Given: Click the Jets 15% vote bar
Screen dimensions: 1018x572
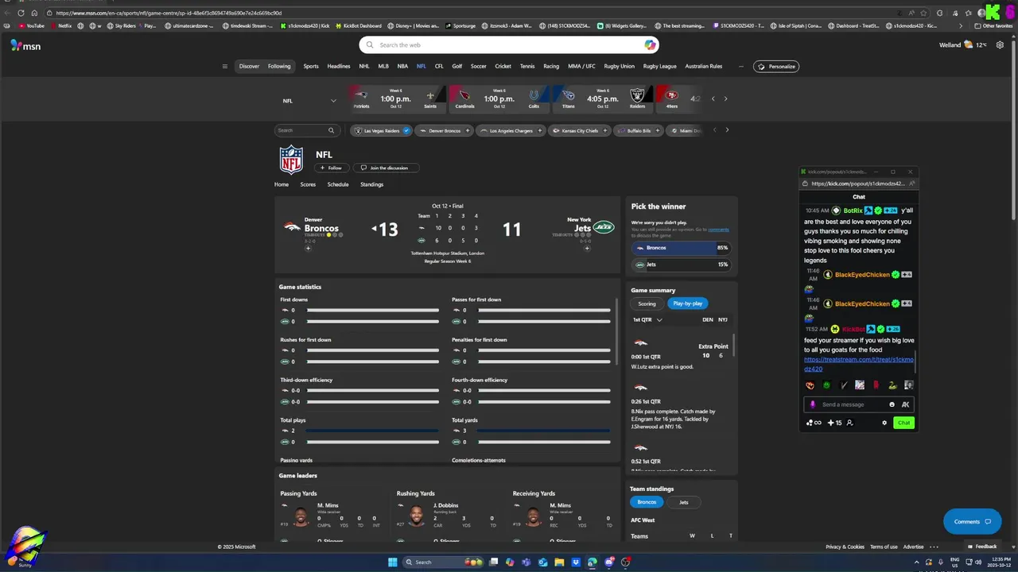Looking at the screenshot, I should [681, 265].
